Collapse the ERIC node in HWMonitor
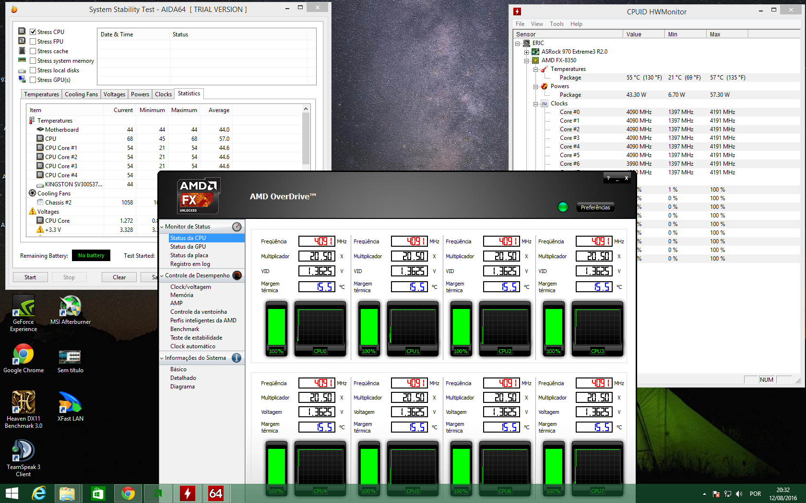Screen dimensions: 806x503 518,43
